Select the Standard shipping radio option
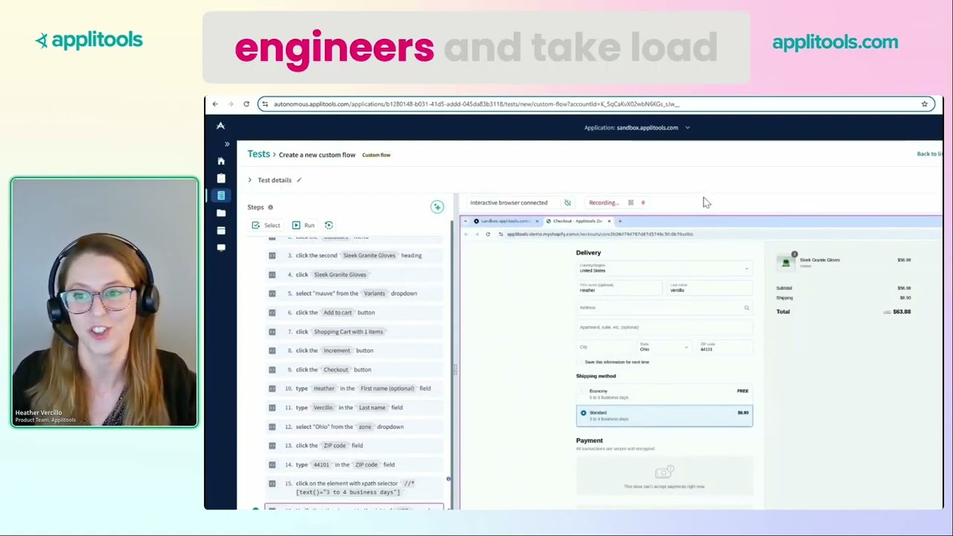 pos(583,412)
